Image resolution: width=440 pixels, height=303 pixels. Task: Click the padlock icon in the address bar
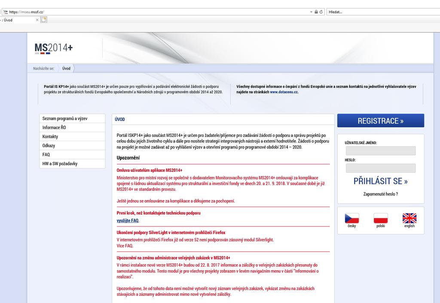[x=316, y=12]
